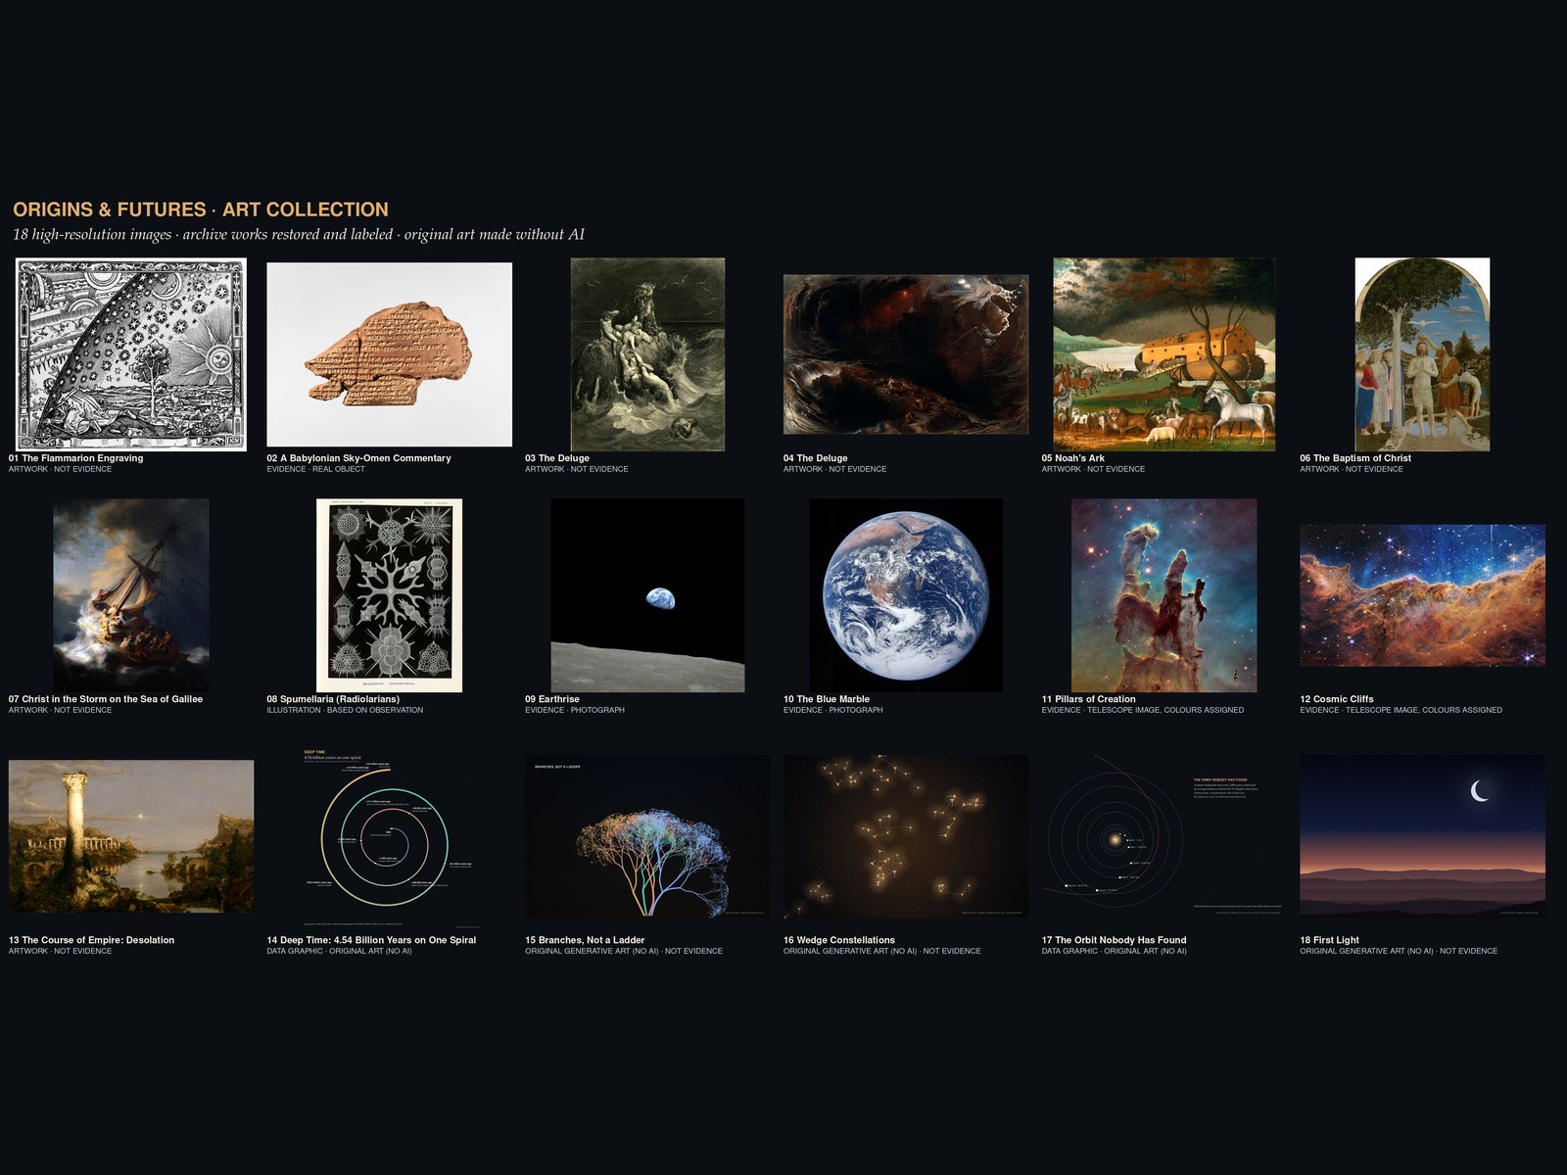The height and width of the screenshot is (1175, 1567).
Task: Open The Baptism of Christ thumbnail
Action: click(1422, 354)
